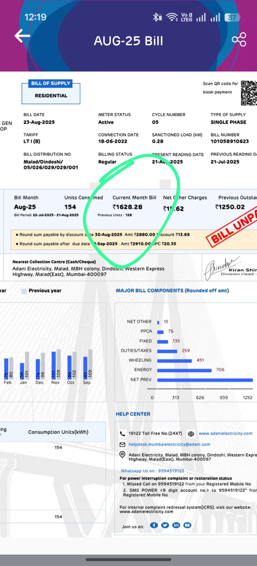The image size is (257, 566).
Task: Tap the Previous year legend swatch
Action: point(24,291)
